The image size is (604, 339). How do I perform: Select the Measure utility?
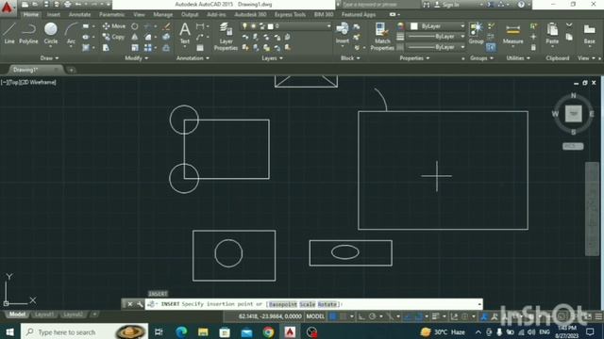pyautogui.click(x=512, y=34)
